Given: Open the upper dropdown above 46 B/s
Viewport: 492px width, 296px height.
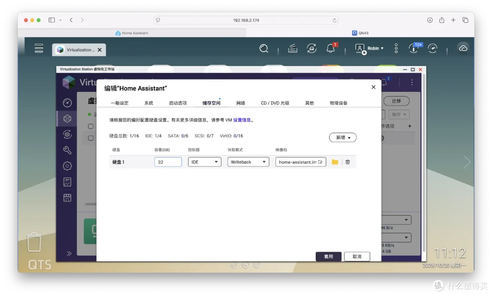Looking at the screenshot, I should [396, 220].
